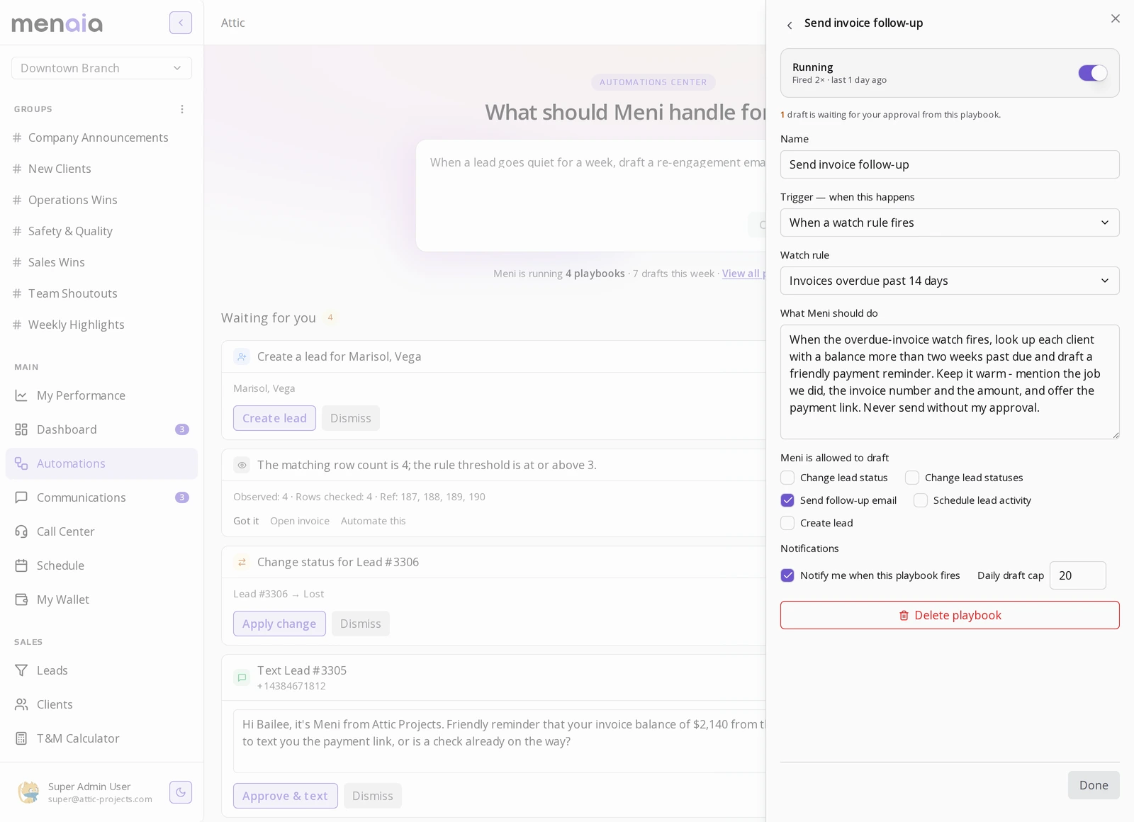
Task: Select Automations in the main menu
Action: 101,463
